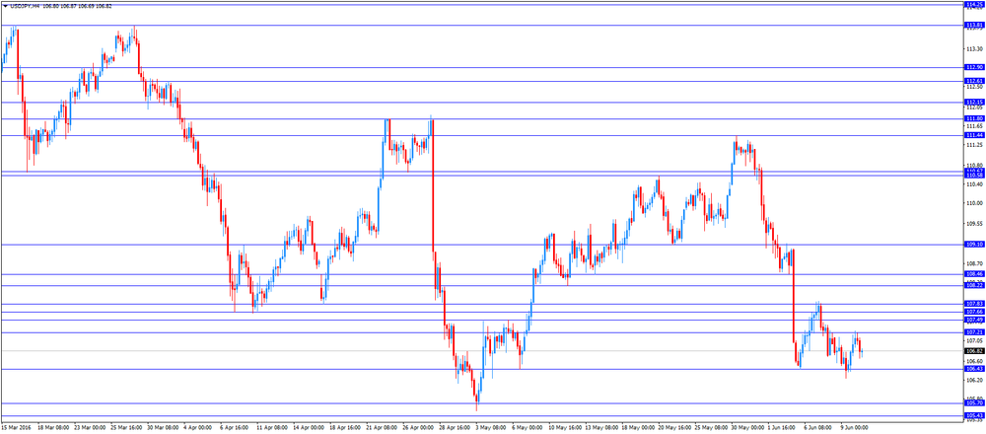Click the 108.70 price scale value

pos(974,263)
